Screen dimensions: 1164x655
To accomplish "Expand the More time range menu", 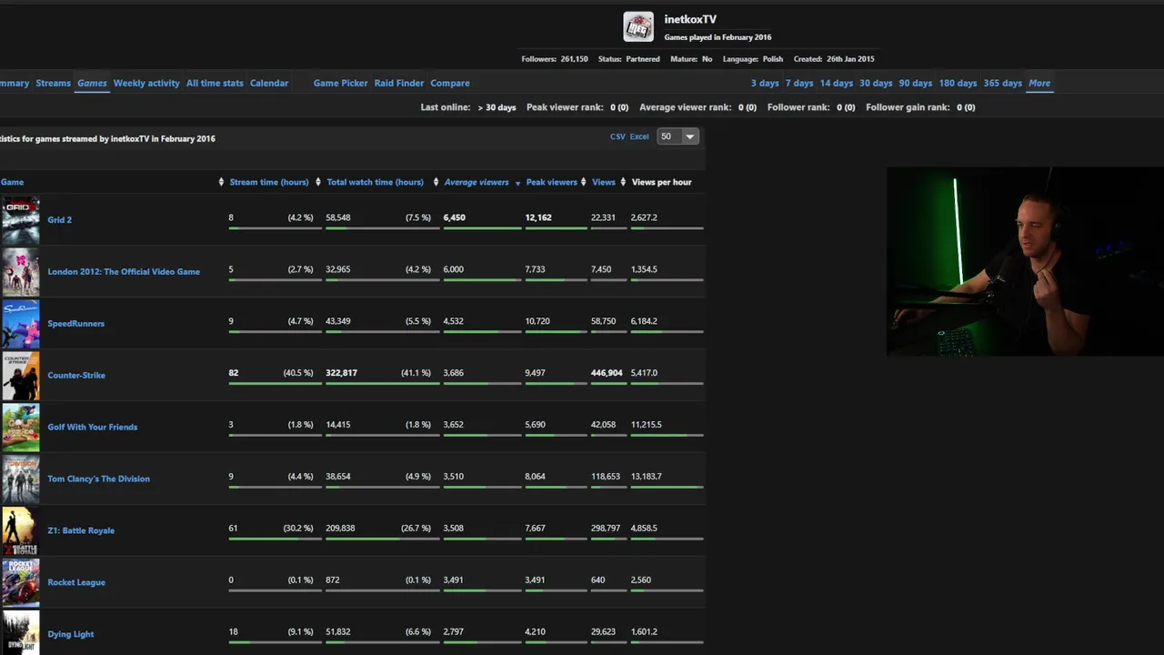I will point(1039,83).
